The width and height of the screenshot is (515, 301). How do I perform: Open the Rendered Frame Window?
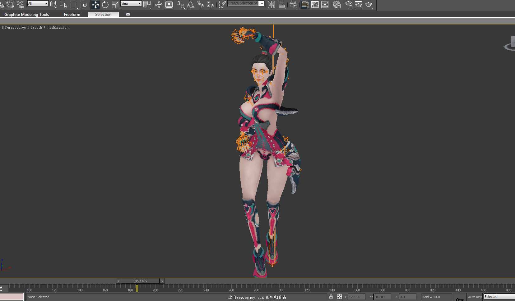tap(359, 4)
